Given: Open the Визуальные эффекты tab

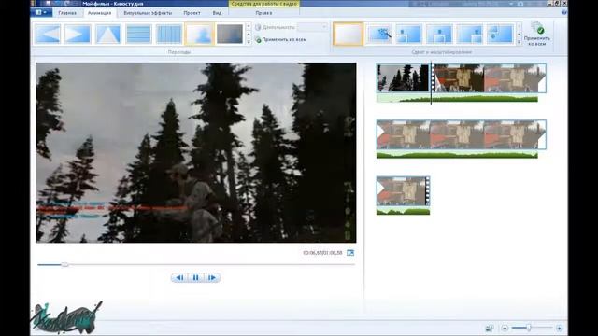Looking at the screenshot, I should click(x=148, y=13).
